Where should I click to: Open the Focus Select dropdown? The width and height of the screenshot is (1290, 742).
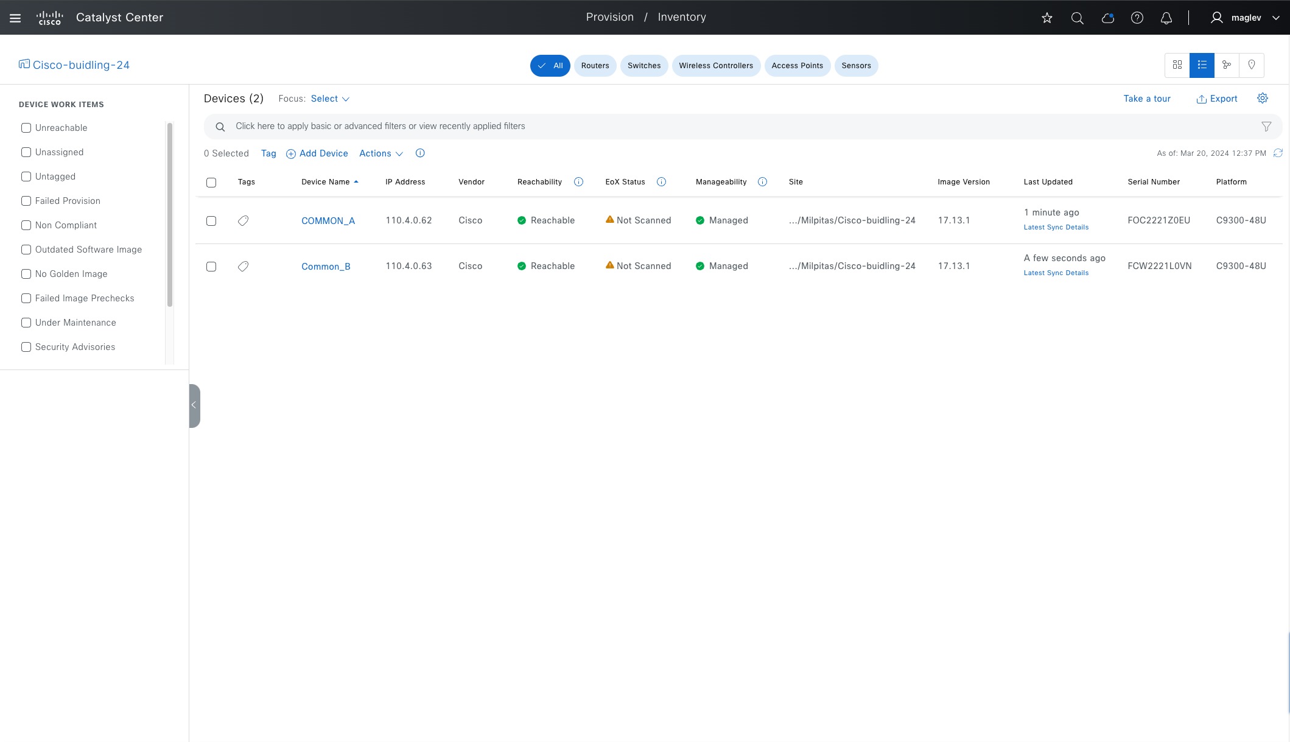329,99
